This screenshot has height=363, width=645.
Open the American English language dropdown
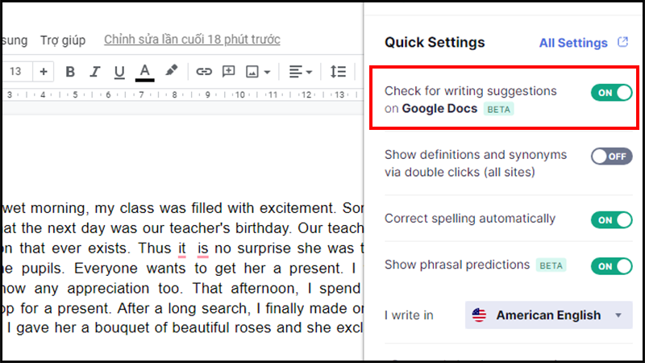549,315
